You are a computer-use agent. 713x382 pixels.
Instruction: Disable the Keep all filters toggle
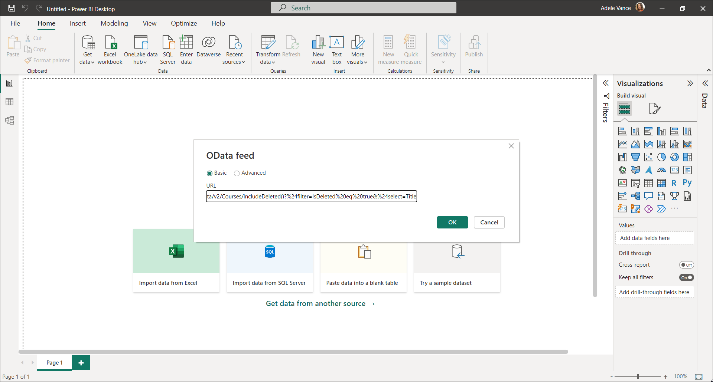click(686, 277)
